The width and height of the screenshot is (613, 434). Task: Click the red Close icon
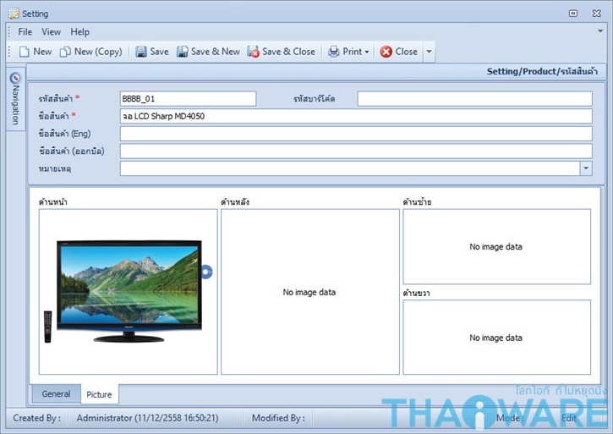(386, 52)
